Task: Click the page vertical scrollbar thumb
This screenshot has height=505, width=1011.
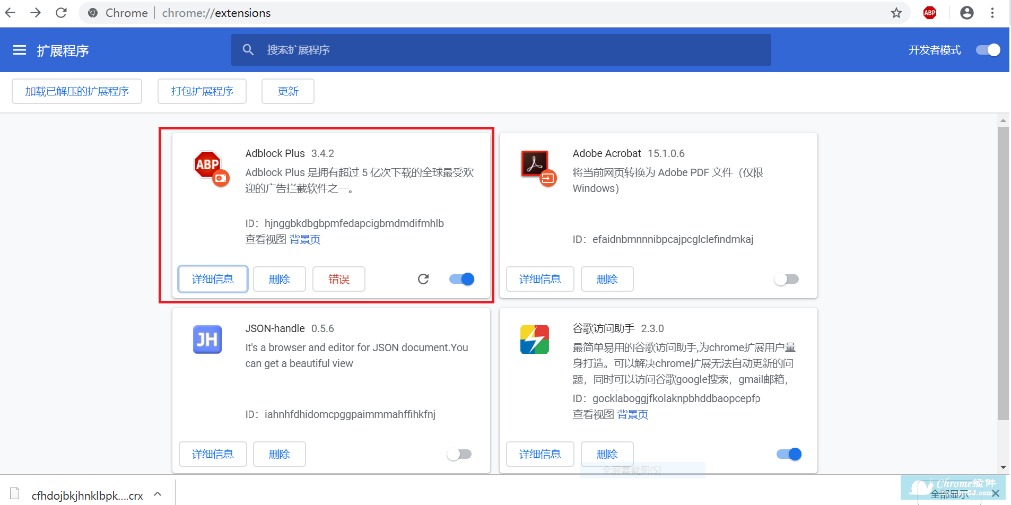Action: (x=1003, y=273)
